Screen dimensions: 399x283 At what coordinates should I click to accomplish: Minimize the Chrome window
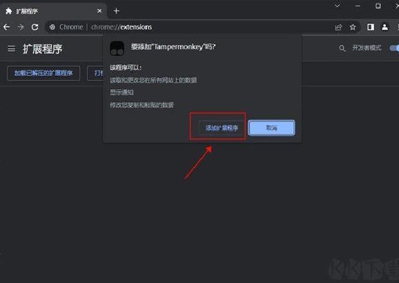pyautogui.click(x=358, y=6)
